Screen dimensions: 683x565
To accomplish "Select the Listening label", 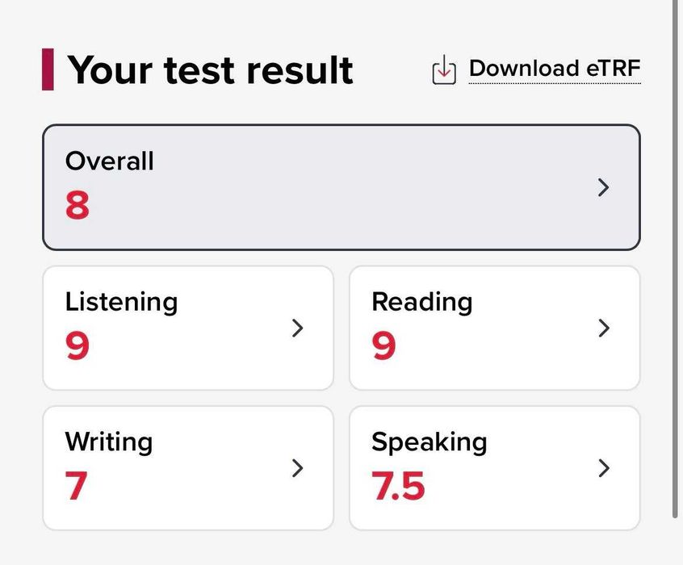I will (121, 303).
